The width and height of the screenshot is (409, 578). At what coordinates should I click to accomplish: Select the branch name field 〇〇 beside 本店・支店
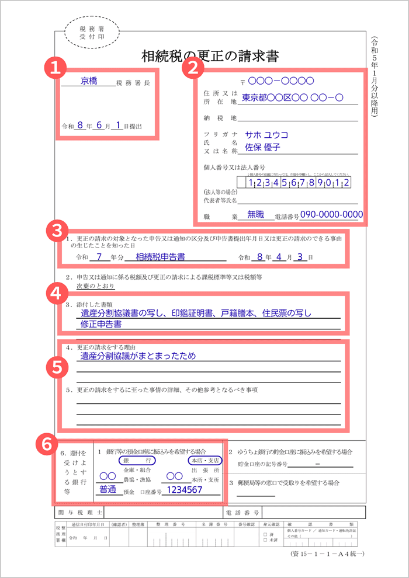tap(175, 476)
